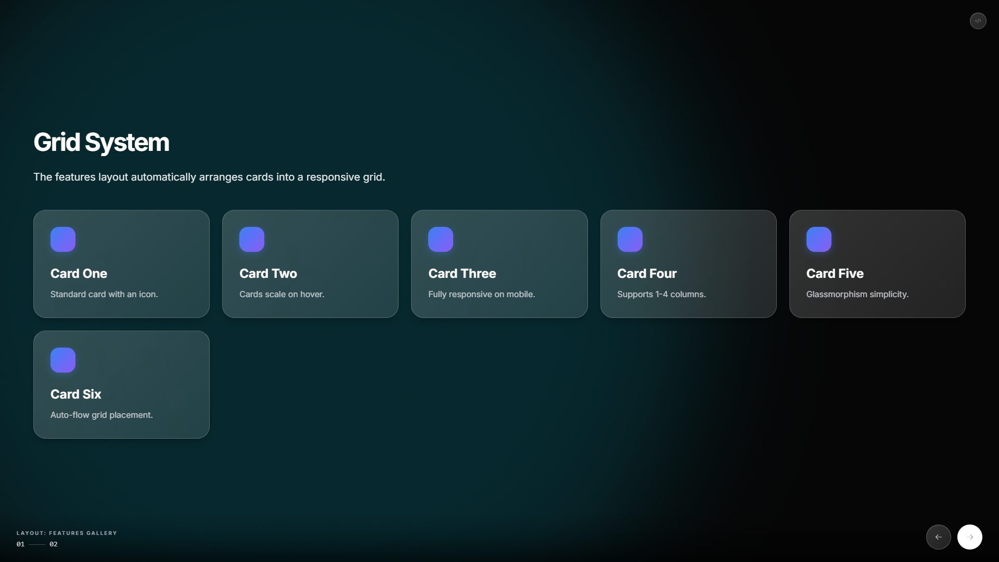Image resolution: width=999 pixels, height=562 pixels.
Task: Click the progress line between 01 and 02
Action: (x=36, y=544)
